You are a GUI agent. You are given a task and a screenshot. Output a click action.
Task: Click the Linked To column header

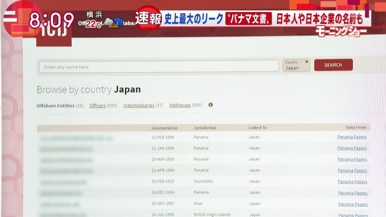point(258,127)
